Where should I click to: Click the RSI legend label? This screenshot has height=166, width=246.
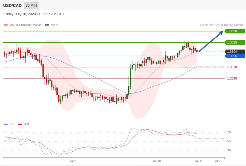coord(12,124)
